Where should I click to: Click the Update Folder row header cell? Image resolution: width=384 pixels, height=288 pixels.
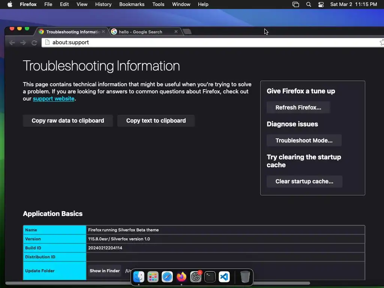[55, 271]
